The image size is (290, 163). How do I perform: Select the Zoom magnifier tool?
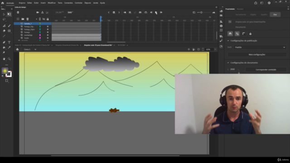tap(9, 59)
